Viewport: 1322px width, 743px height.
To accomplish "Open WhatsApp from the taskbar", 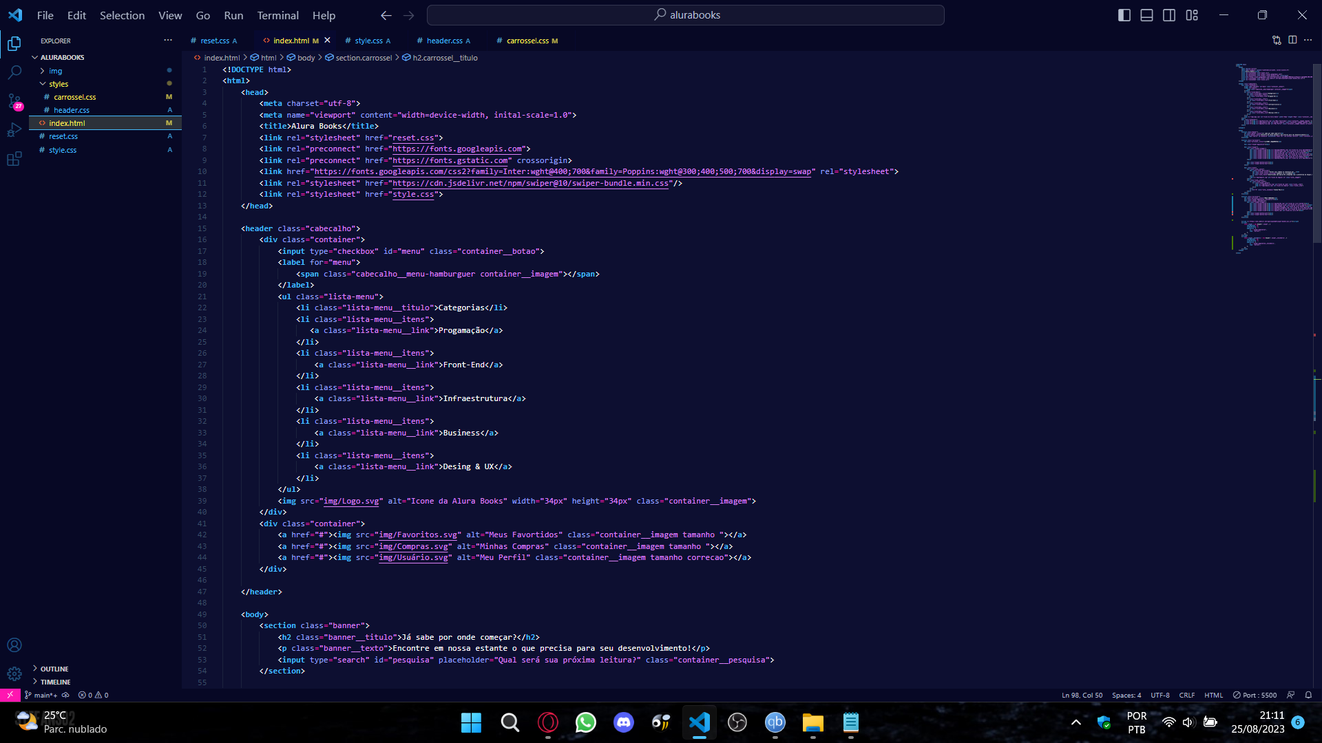I will tap(586, 722).
